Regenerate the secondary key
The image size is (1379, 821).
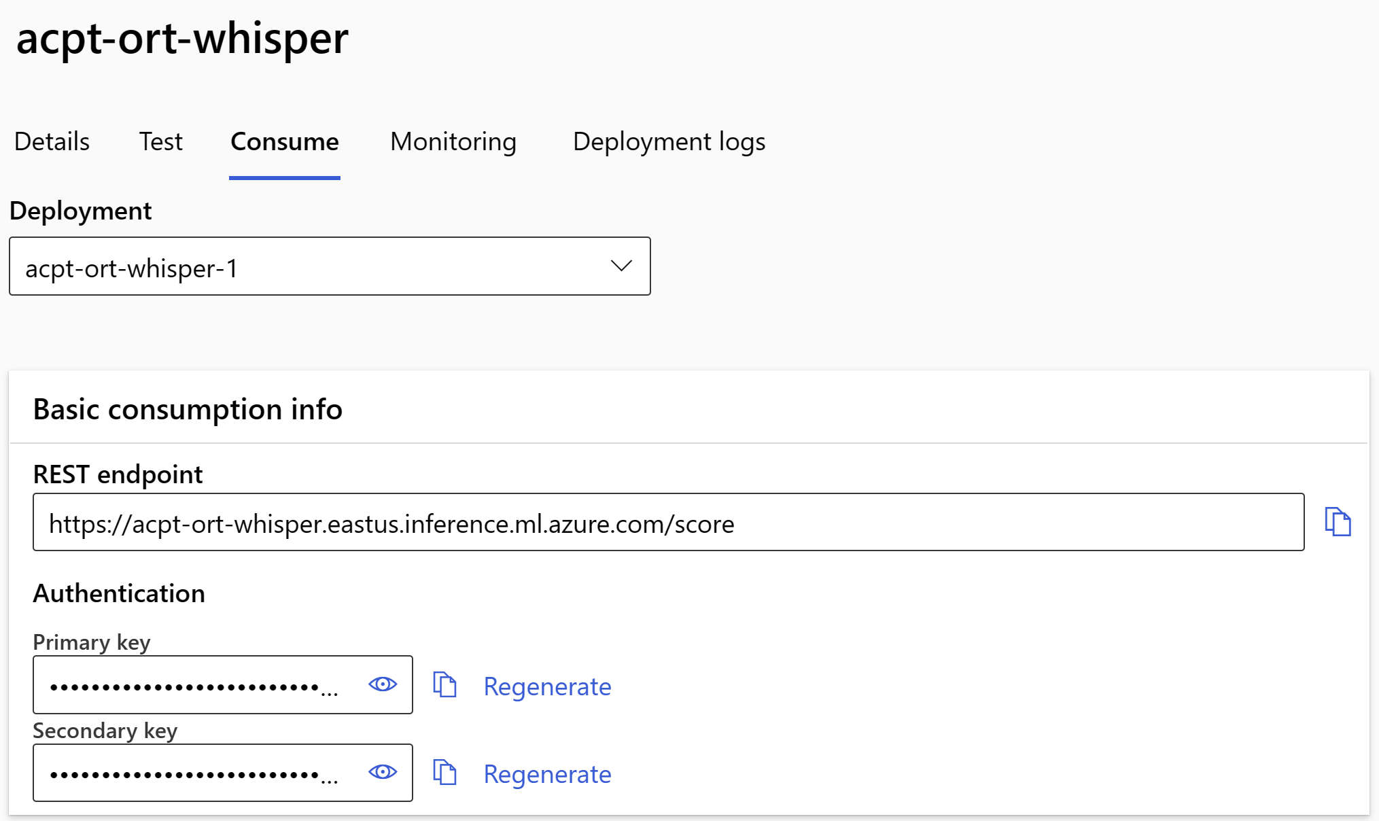point(547,774)
